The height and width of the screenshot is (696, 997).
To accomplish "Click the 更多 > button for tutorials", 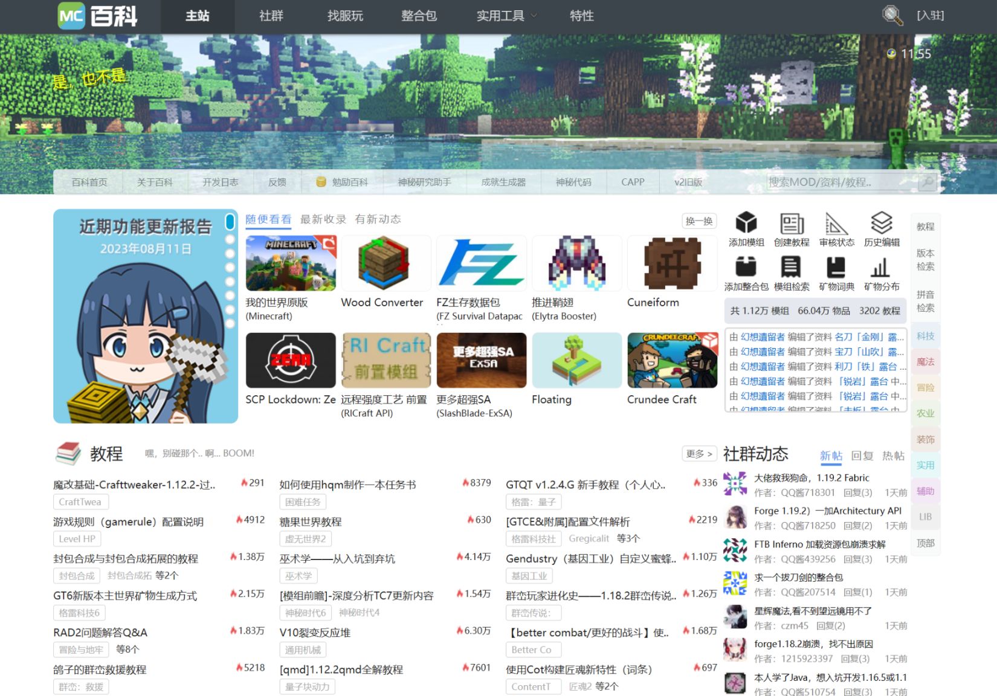I will click(699, 454).
